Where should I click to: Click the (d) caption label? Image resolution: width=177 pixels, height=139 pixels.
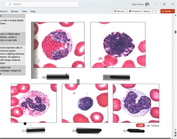(x=74, y=131)
